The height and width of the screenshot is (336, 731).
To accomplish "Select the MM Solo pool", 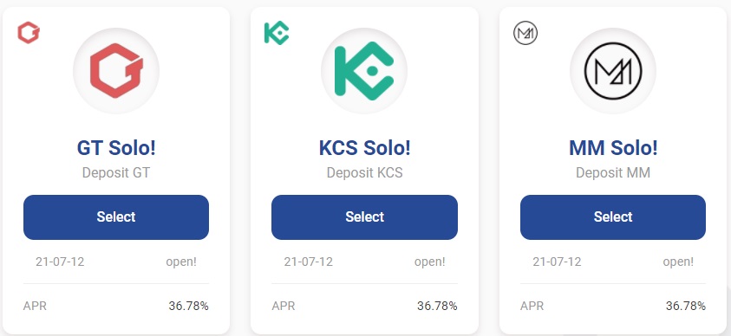I will pyautogui.click(x=613, y=217).
